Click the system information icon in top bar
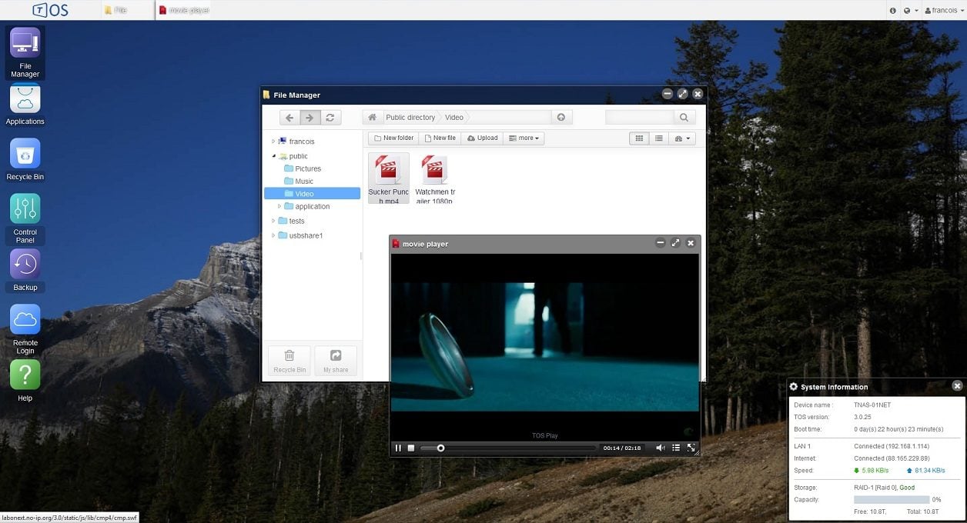The width and height of the screenshot is (967, 523). [x=893, y=11]
